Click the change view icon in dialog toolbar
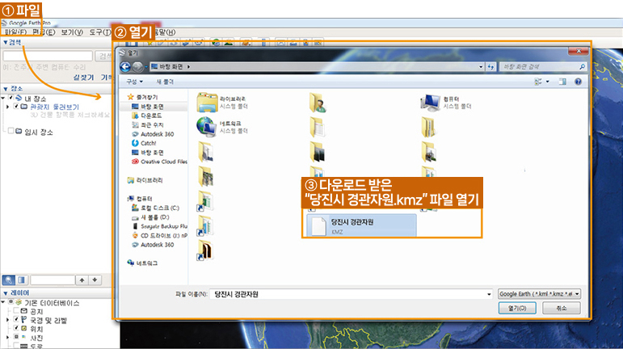This screenshot has height=349, width=623. pos(538,82)
